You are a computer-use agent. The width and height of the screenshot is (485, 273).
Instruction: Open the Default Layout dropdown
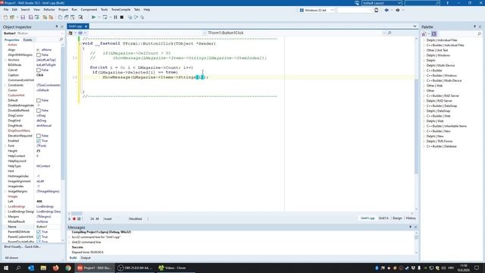tap(382, 3)
